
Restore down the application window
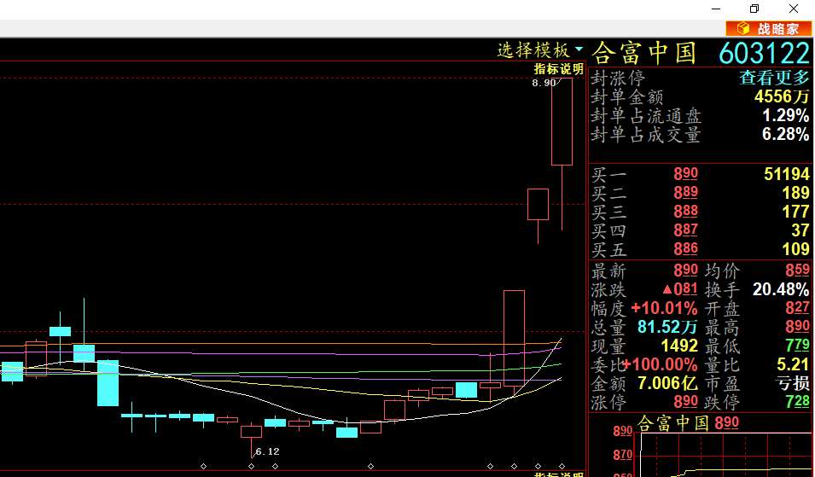754,9
